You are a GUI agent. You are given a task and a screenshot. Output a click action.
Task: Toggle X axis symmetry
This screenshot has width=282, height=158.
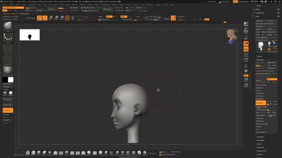point(4,11)
